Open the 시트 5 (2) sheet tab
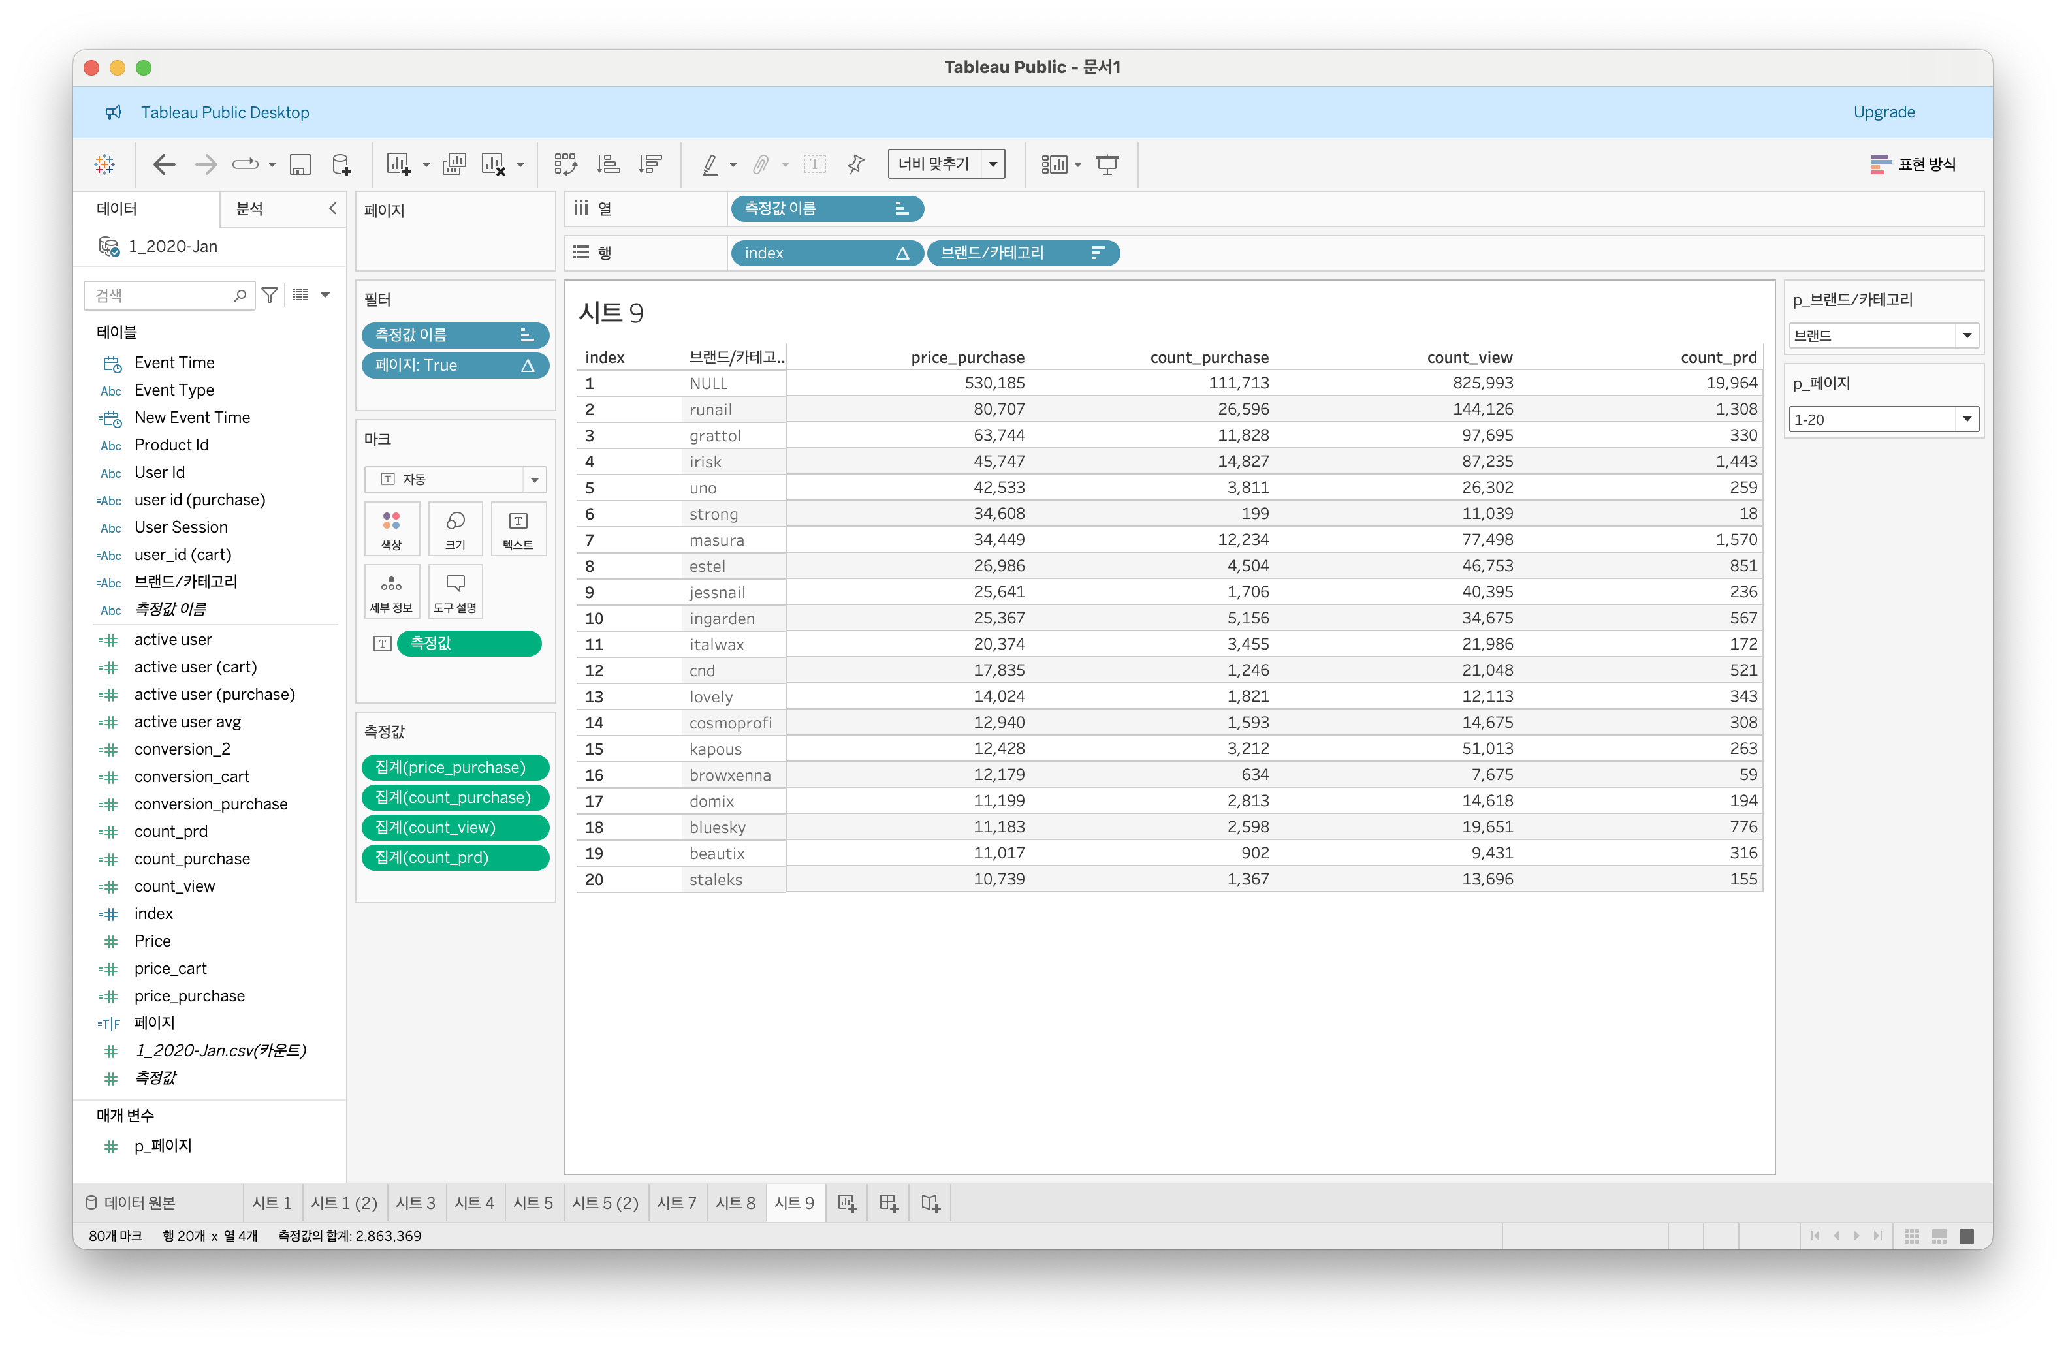 pos(605,1203)
